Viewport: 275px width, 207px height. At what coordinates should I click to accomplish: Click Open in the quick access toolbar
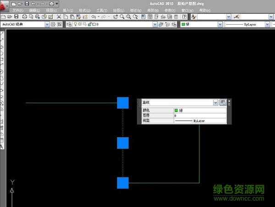coord(20,4)
